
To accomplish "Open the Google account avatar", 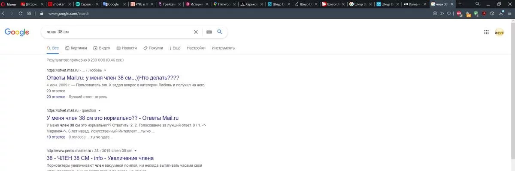I will pyautogui.click(x=500, y=32).
